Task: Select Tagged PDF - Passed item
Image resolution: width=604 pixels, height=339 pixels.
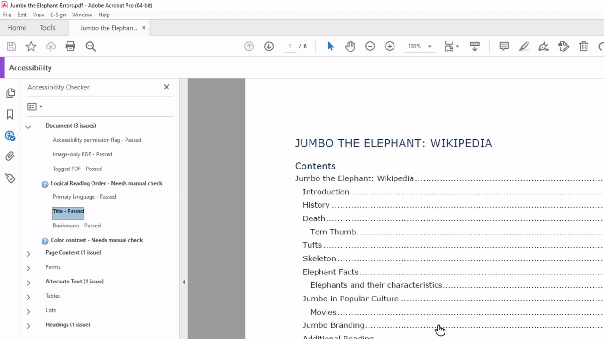Action: pos(77,169)
